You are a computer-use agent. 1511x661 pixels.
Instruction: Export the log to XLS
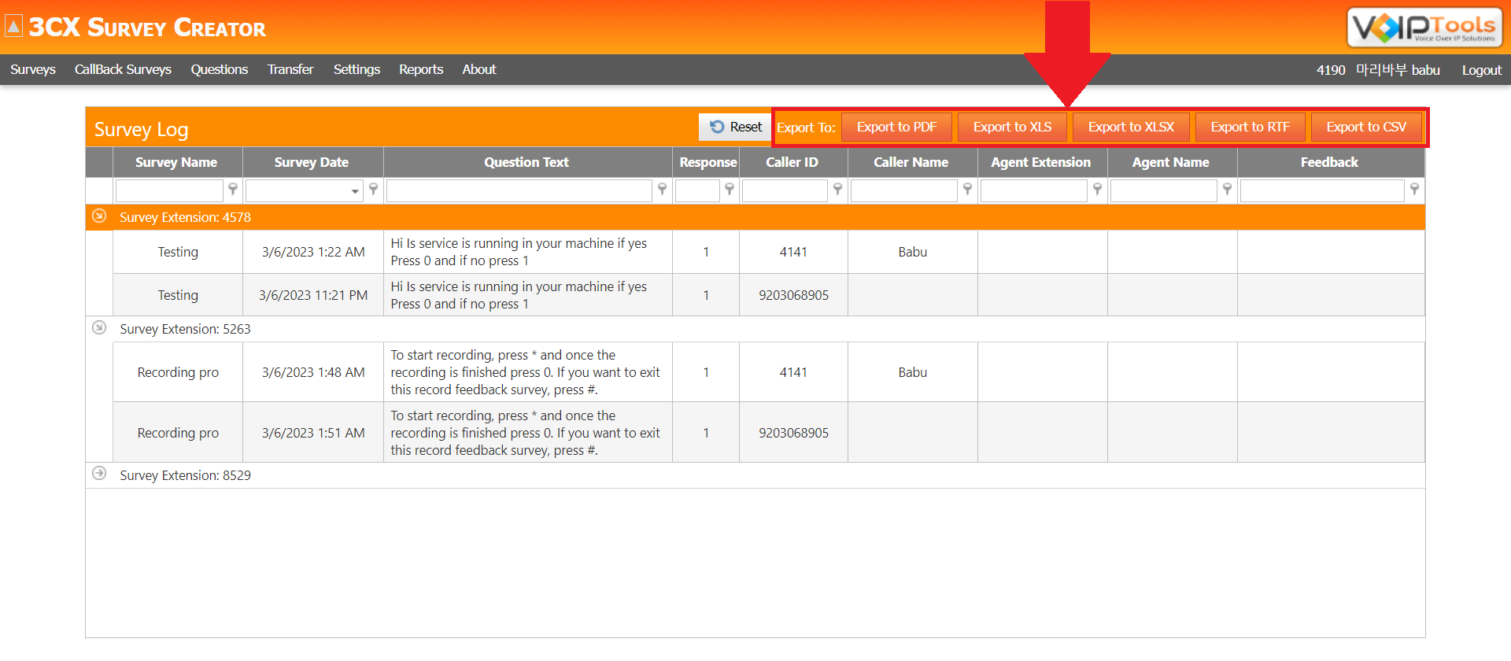pyautogui.click(x=1012, y=127)
